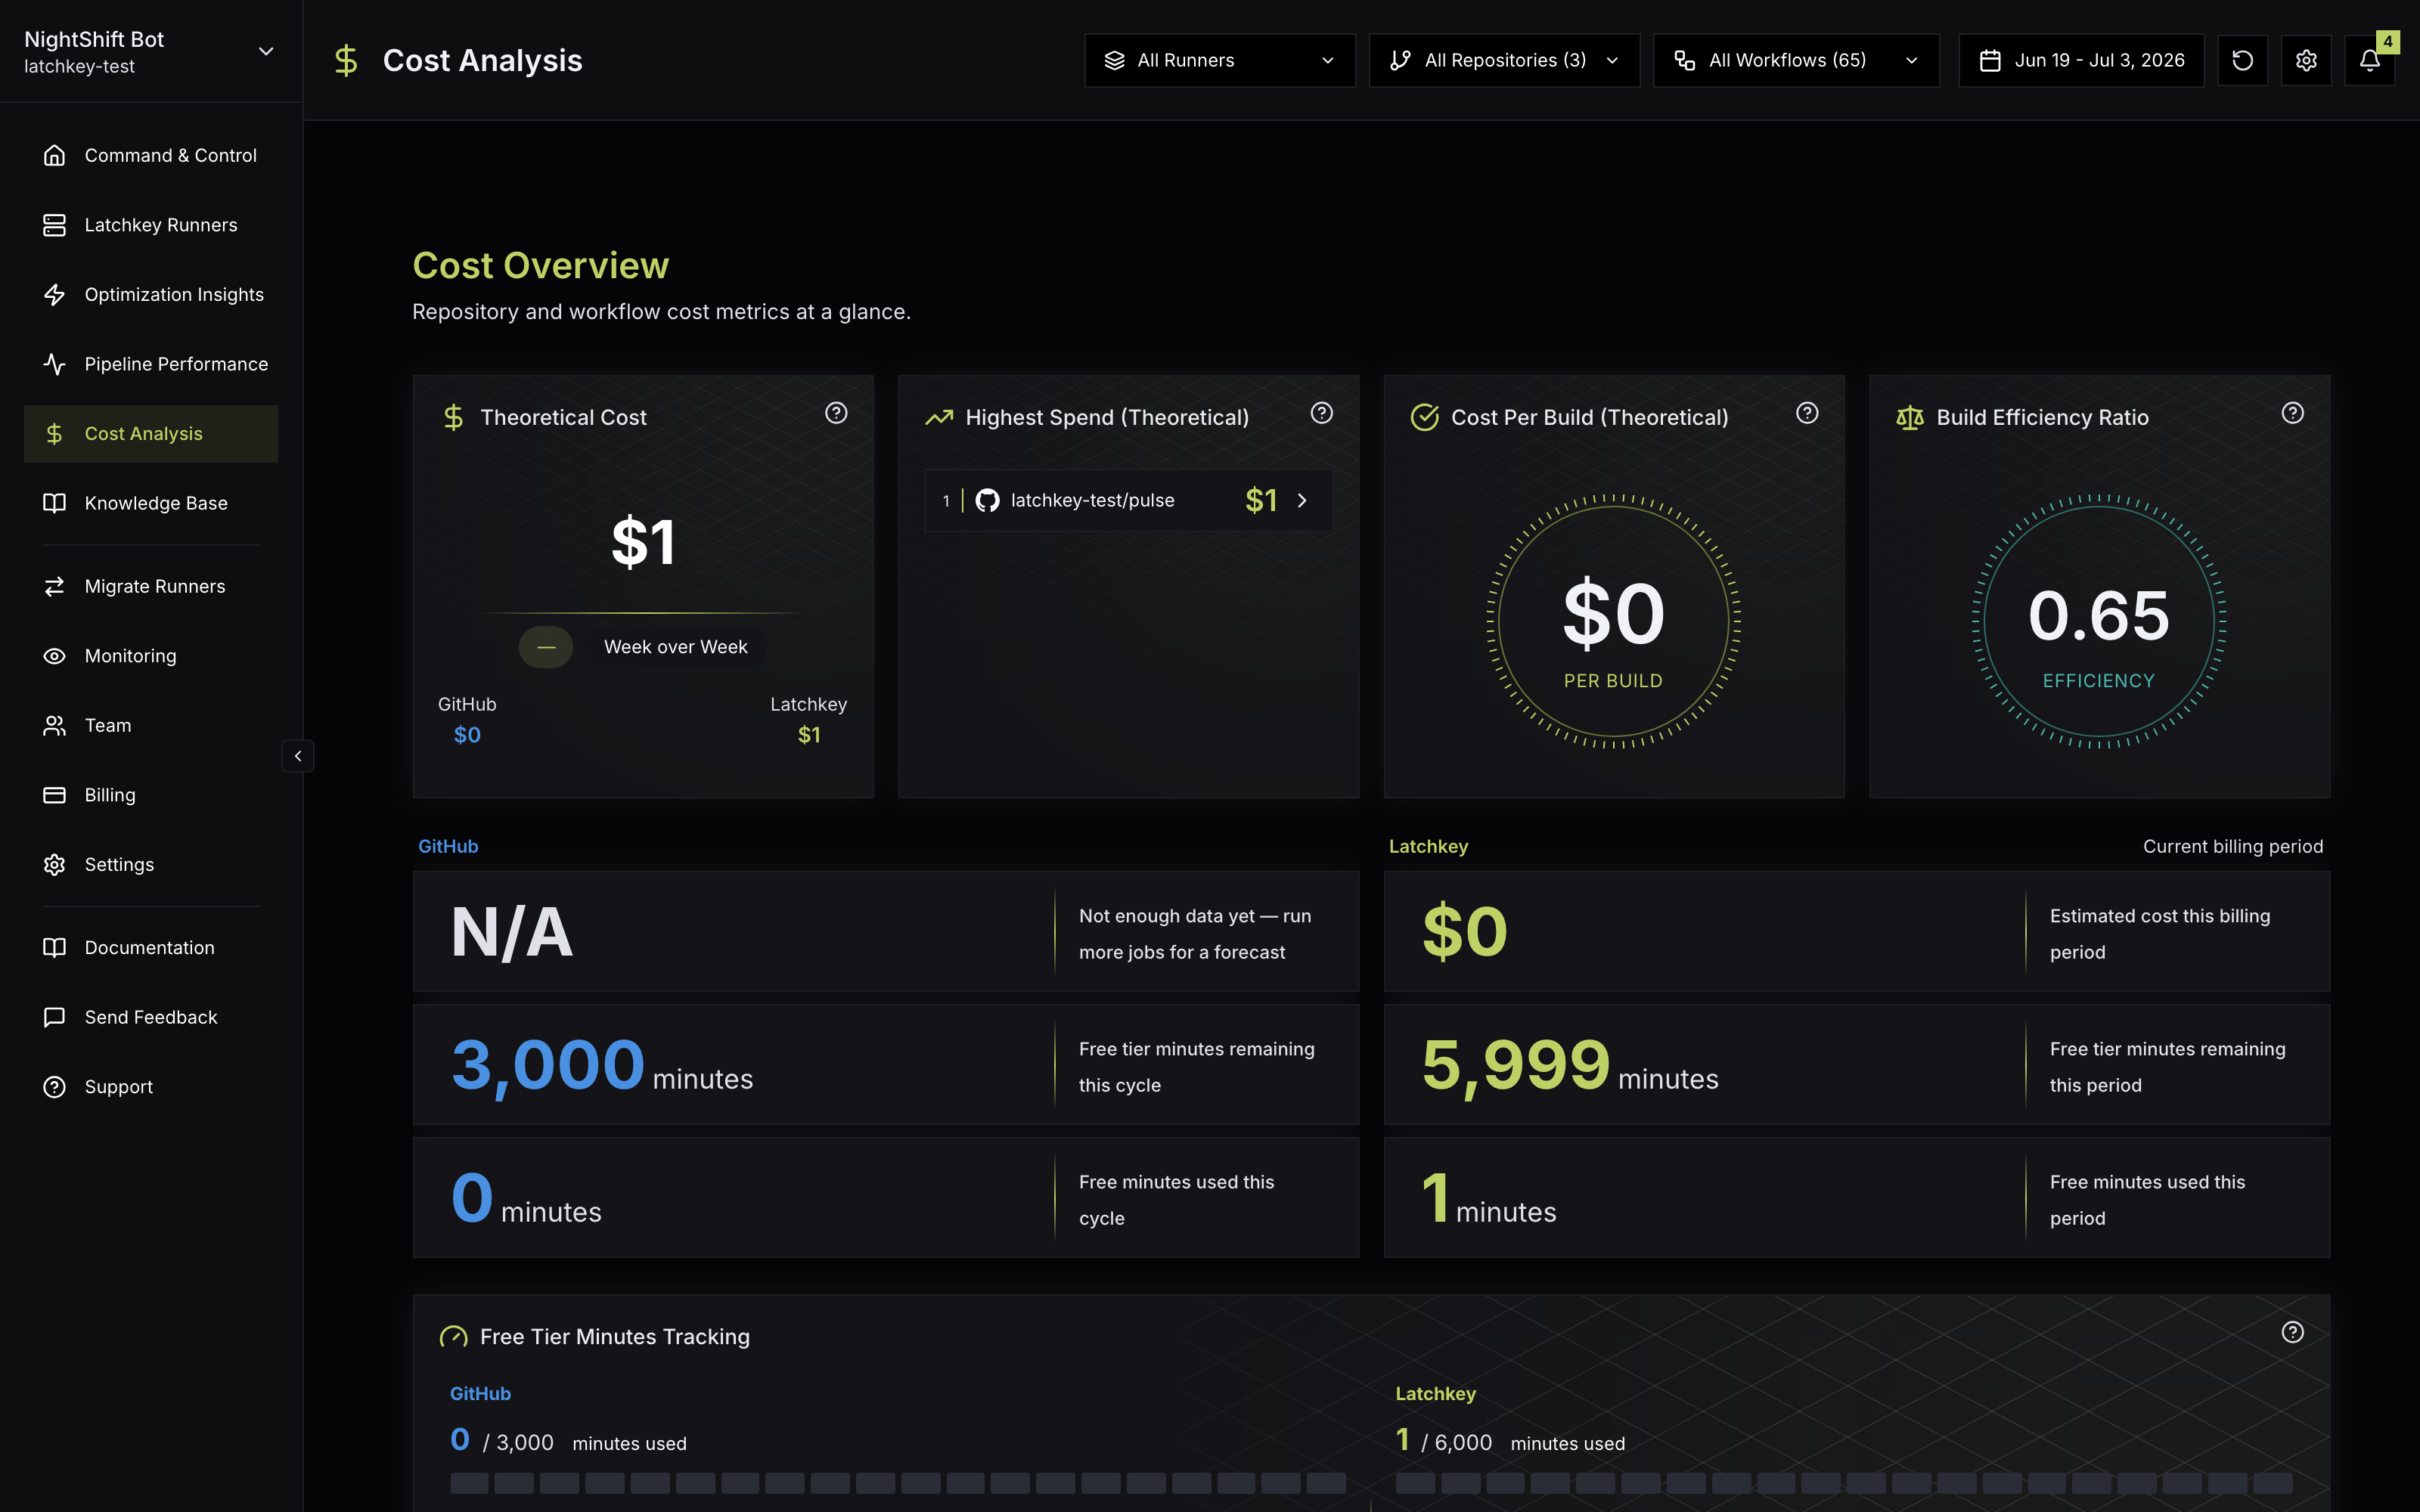Click the Build Efficiency scales icon
Viewport: 2420px width, 1512px height.
point(1910,417)
